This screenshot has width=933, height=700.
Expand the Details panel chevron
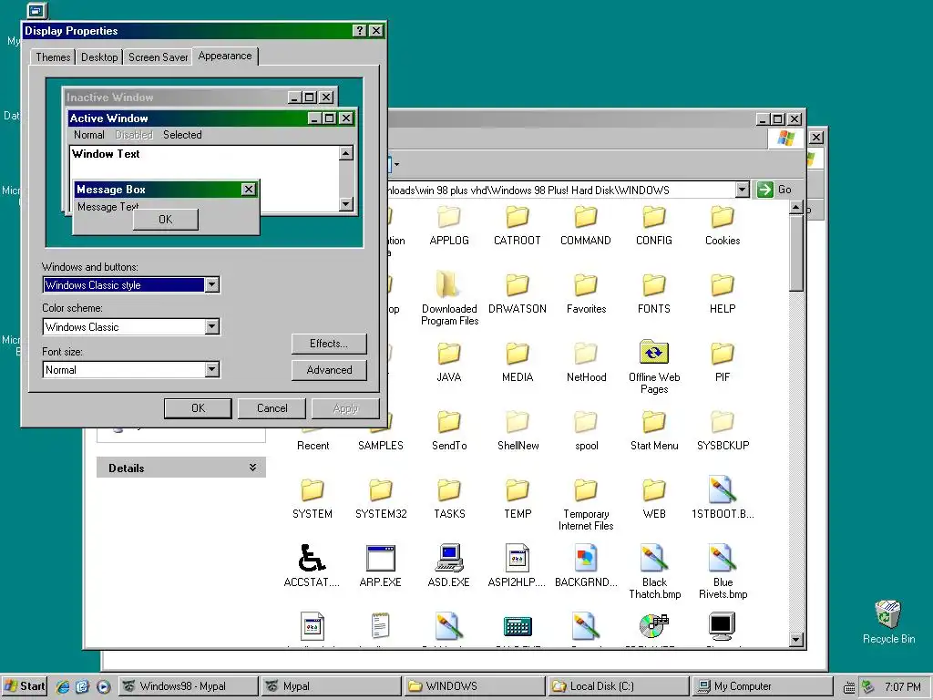[253, 468]
